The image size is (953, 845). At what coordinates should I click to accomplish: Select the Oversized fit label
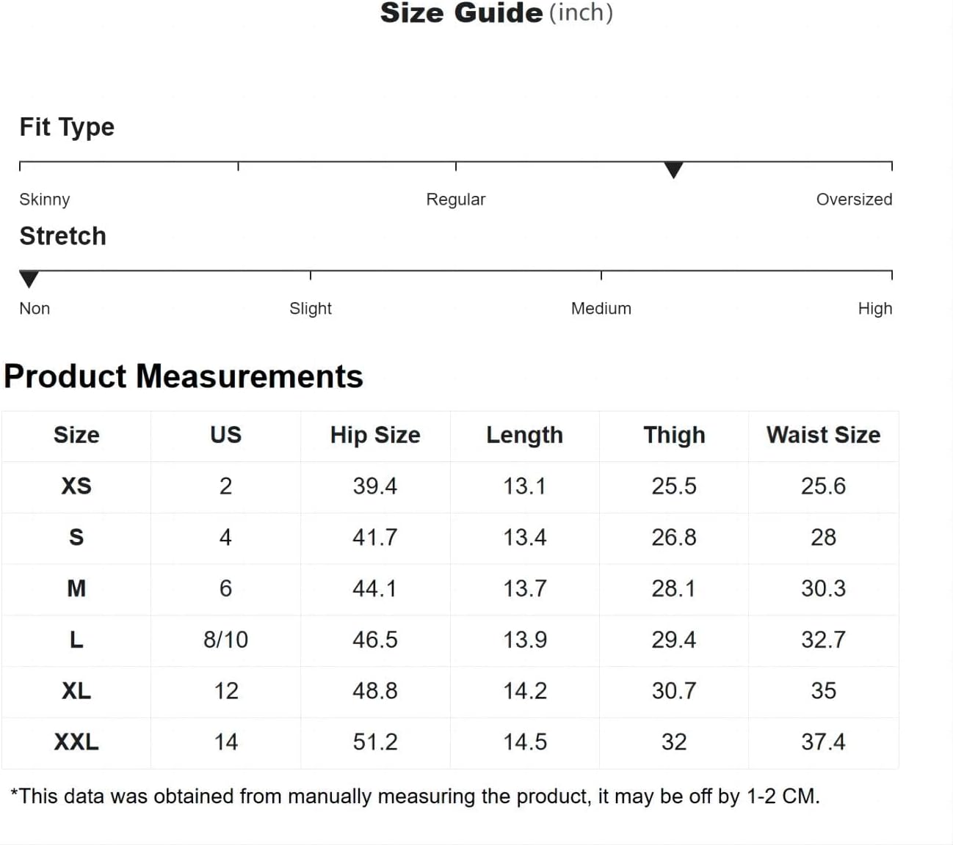854,200
